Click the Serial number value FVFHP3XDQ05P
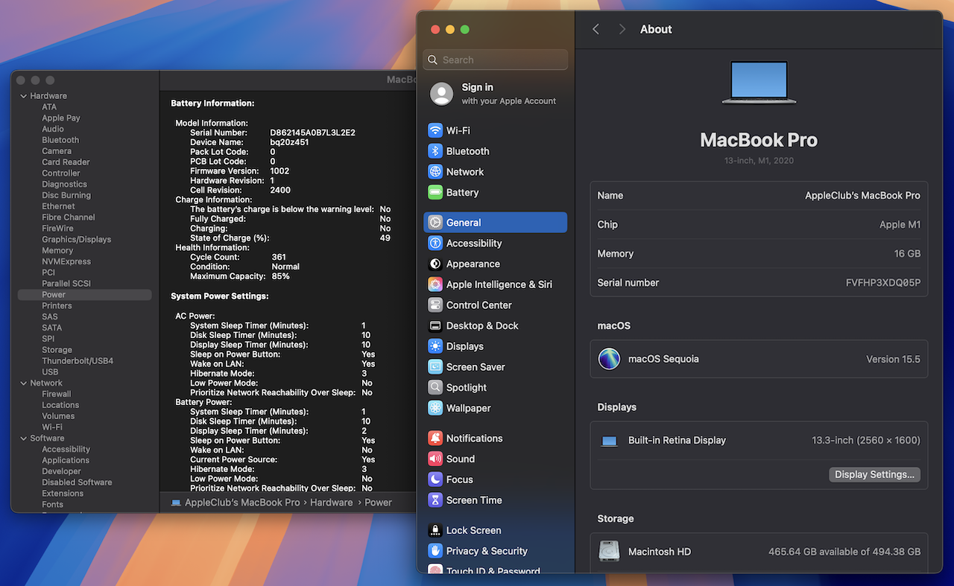This screenshot has width=954, height=586. tap(883, 283)
